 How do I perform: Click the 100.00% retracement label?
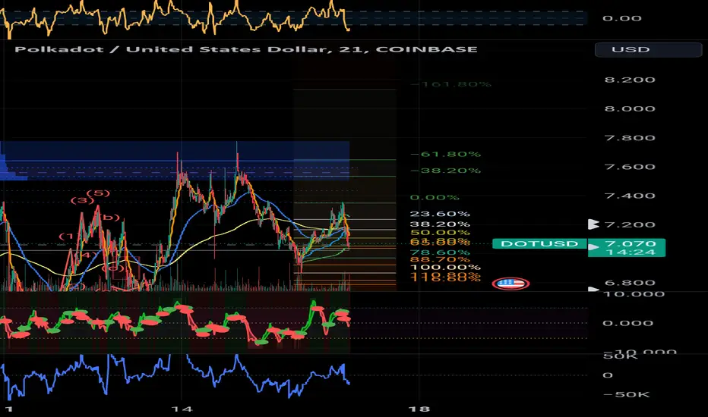click(x=445, y=268)
